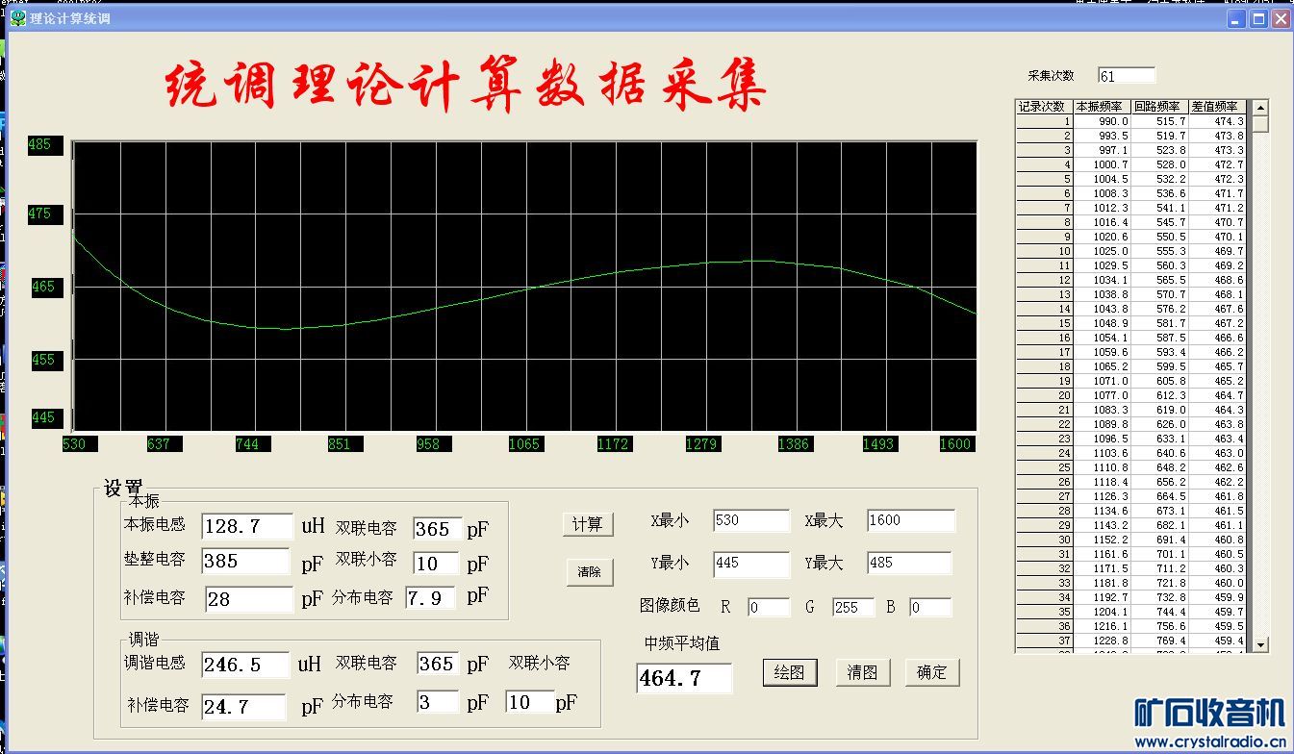Click the green G color value field
The image size is (1294, 754).
tap(852, 607)
